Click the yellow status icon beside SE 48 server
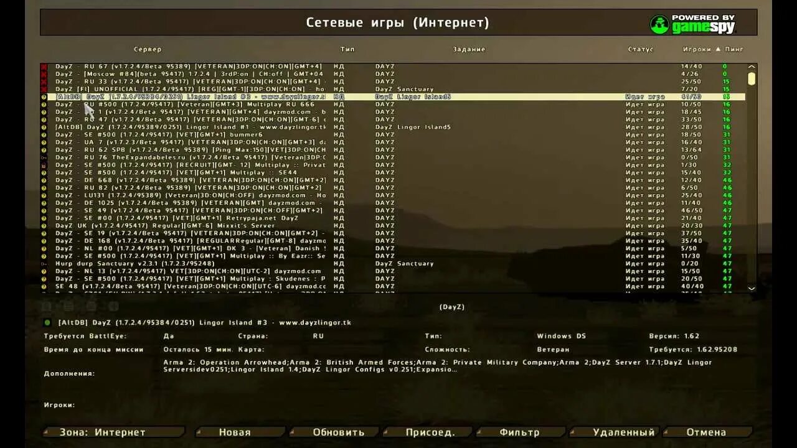Image resolution: width=797 pixels, height=448 pixels. click(44, 286)
